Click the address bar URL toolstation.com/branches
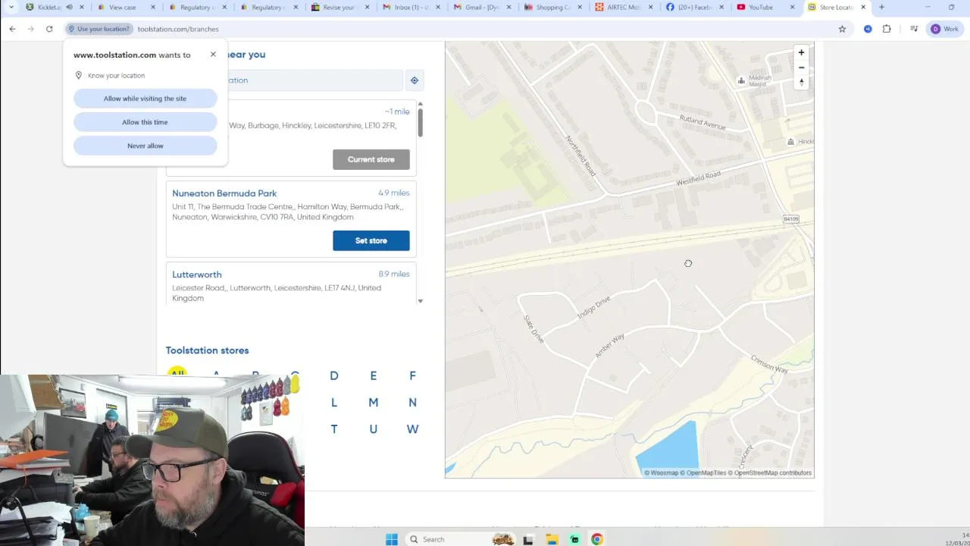 pyautogui.click(x=178, y=29)
